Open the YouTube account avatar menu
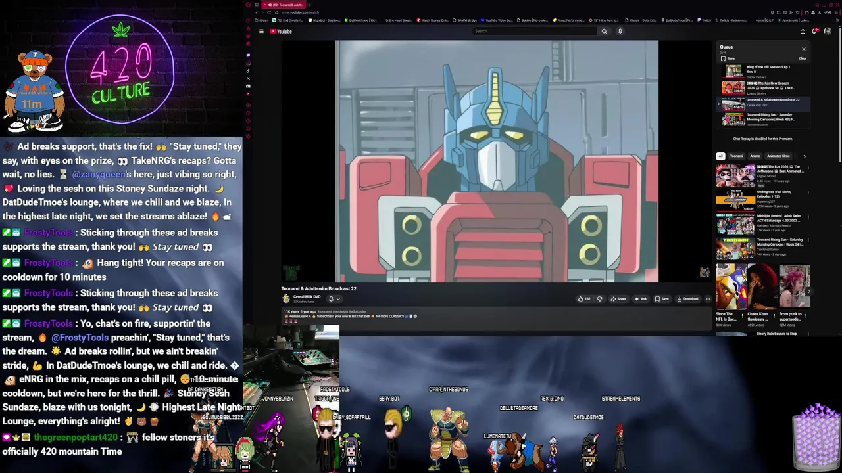Image resolution: width=842 pixels, height=473 pixels. 828,31
